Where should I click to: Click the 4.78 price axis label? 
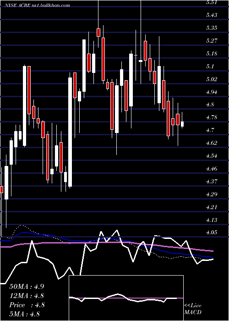[212, 117]
